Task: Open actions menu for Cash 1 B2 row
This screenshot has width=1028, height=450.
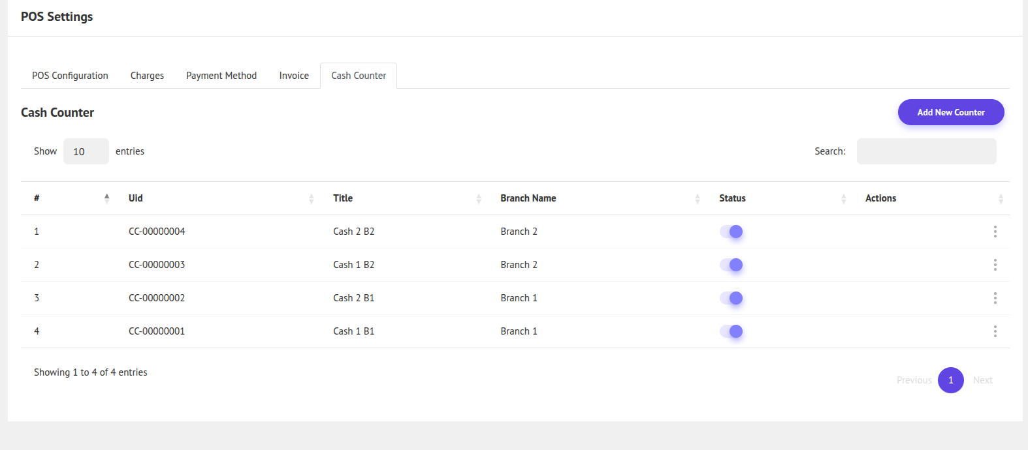Action: [x=995, y=265]
